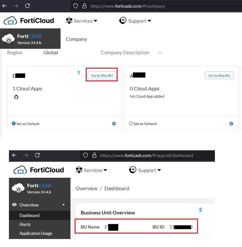Screen dimensions: 242x247
Task: Click back arrow in top browser bar
Action: point(4,6)
